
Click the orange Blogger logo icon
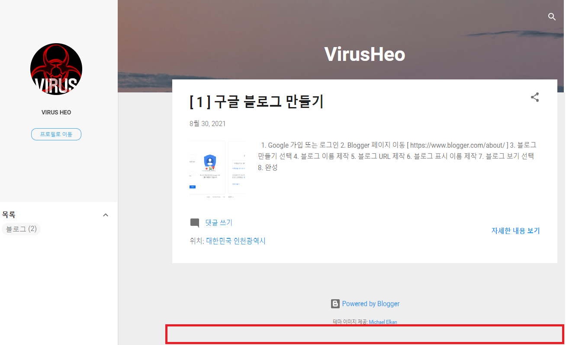coord(335,304)
